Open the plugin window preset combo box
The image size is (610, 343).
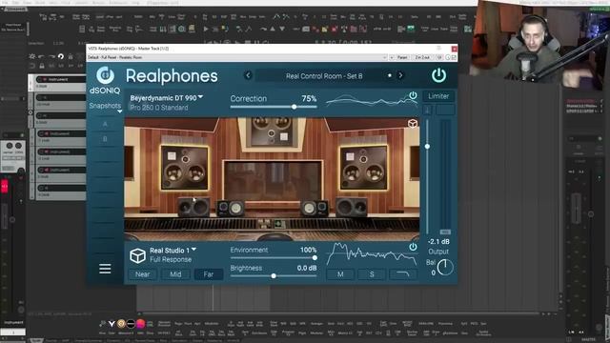237,57
